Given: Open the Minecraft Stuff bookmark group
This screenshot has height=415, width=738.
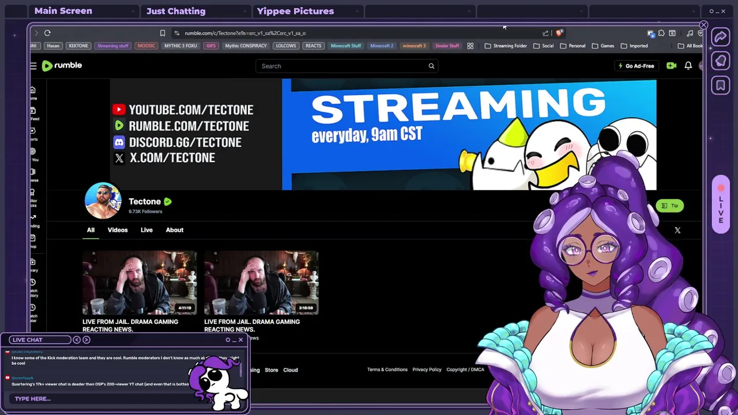Looking at the screenshot, I should (x=346, y=46).
